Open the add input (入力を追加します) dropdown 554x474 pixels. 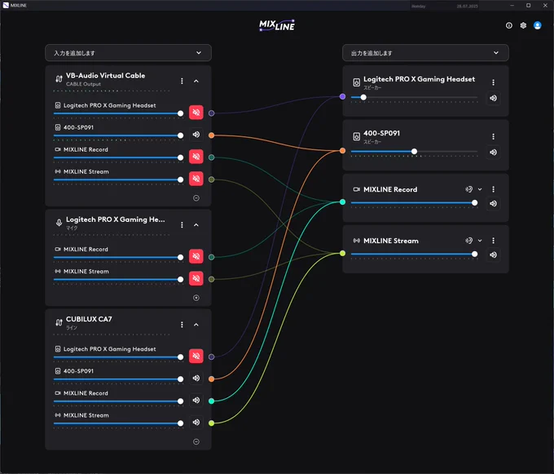point(128,53)
